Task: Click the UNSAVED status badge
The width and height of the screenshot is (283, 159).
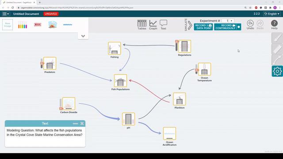Action: pyautogui.click(x=51, y=14)
